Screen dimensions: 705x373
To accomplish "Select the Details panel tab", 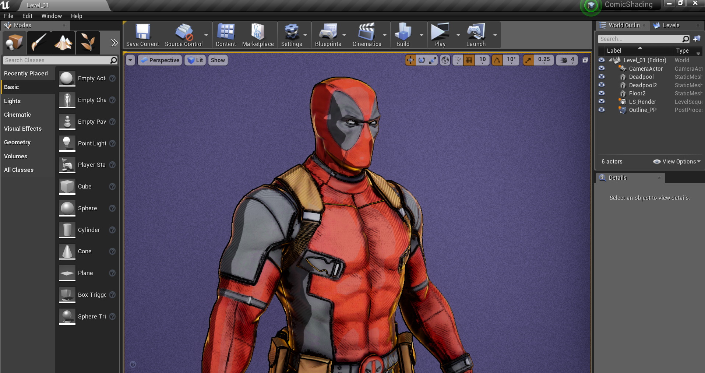I will (630, 178).
